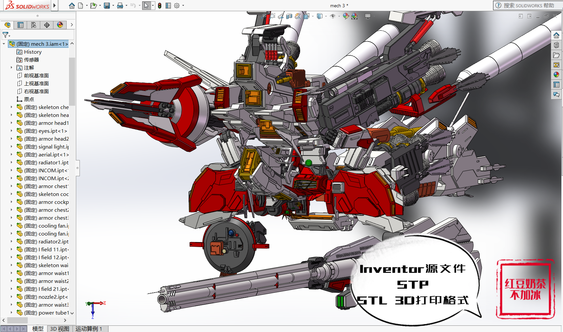This screenshot has width=563, height=332.
Task: Click the View Palette task pane icon
Action: pos(557,65)
